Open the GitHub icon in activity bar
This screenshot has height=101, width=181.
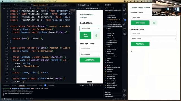124,34
